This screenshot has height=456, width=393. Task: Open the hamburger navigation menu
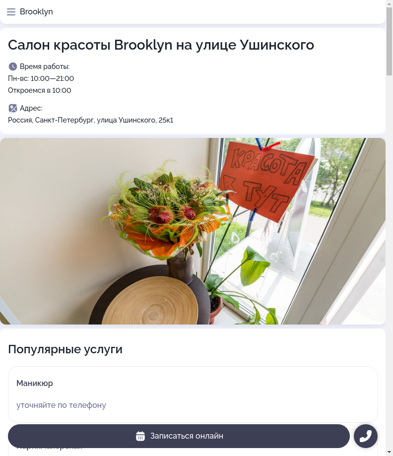point(11,12)
